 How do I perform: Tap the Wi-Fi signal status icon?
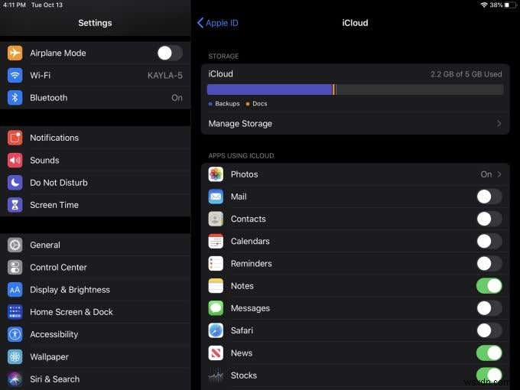(x=484, y=5)
